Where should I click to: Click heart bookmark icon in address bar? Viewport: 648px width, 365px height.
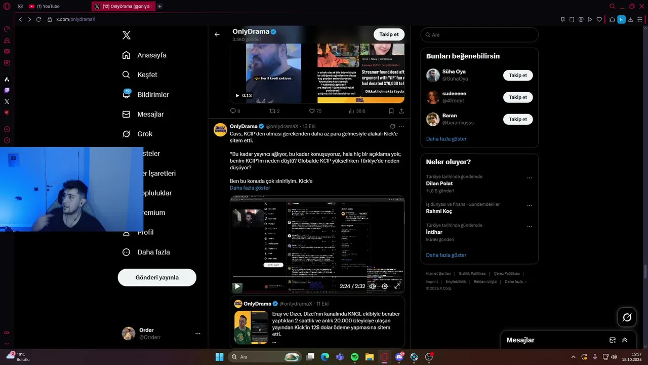coord(599,19)
